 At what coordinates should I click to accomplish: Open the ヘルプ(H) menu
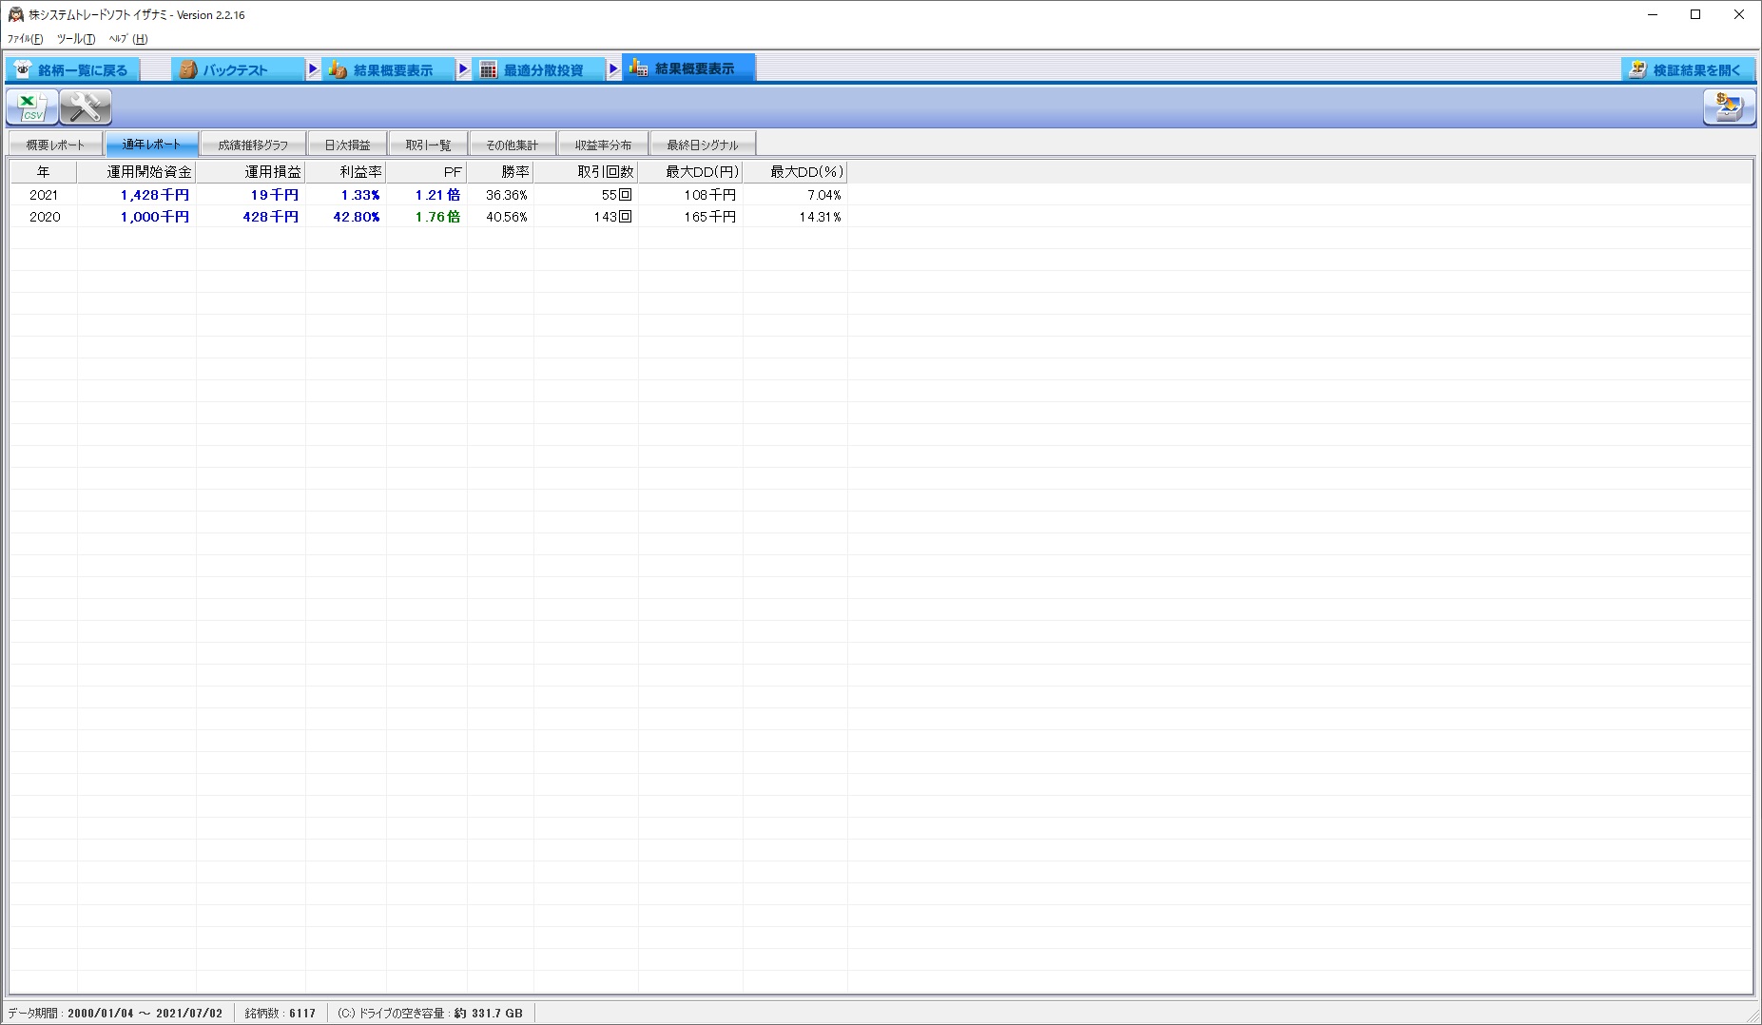(x=128, y=39)
